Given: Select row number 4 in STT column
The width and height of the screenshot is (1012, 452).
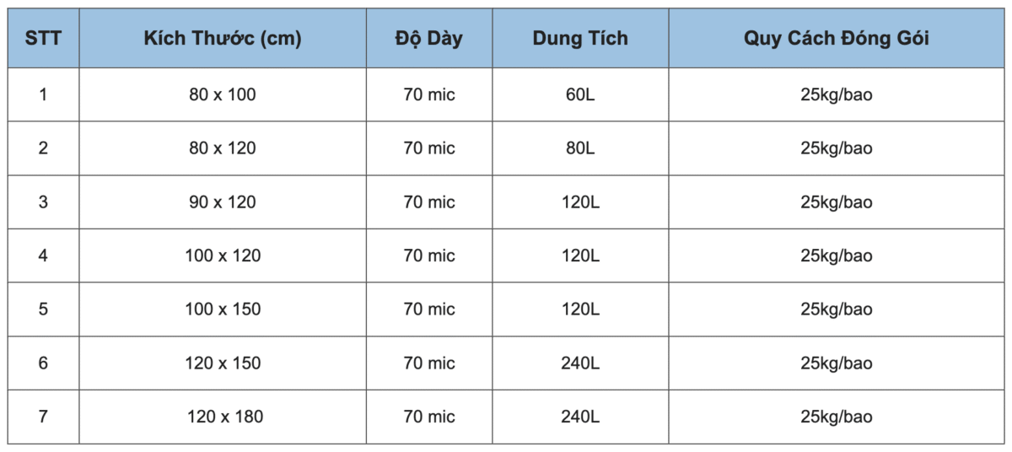Looking at the screenshot, I should pyautogui.click(x=43, y=256).
